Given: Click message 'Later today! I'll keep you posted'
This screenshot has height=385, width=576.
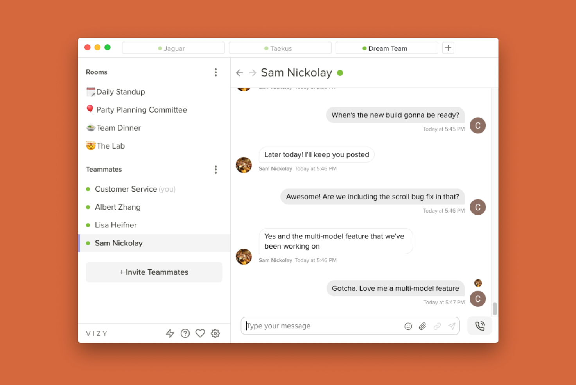Looking at the screenshot, I should 316,154.
